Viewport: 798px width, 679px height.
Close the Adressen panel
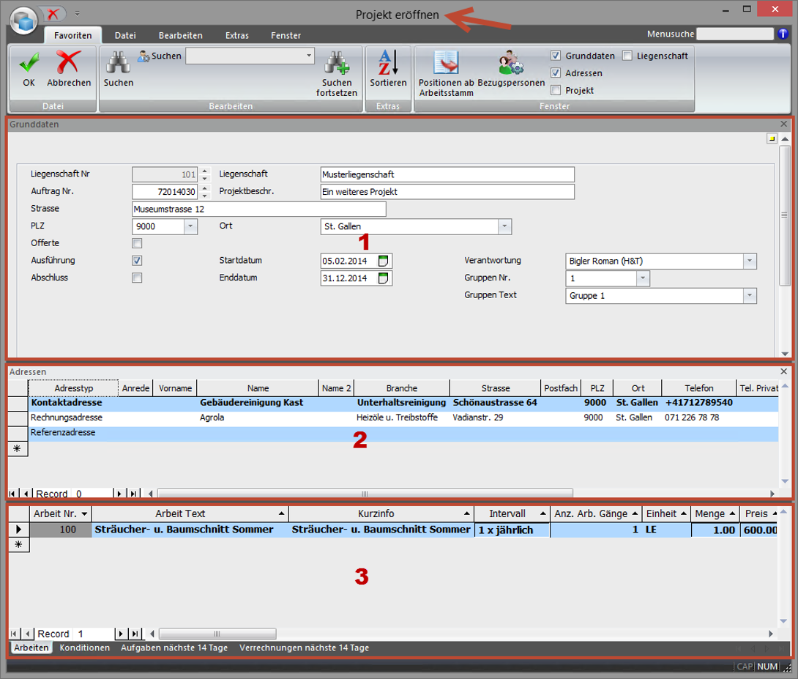click(x=784, y=371)
